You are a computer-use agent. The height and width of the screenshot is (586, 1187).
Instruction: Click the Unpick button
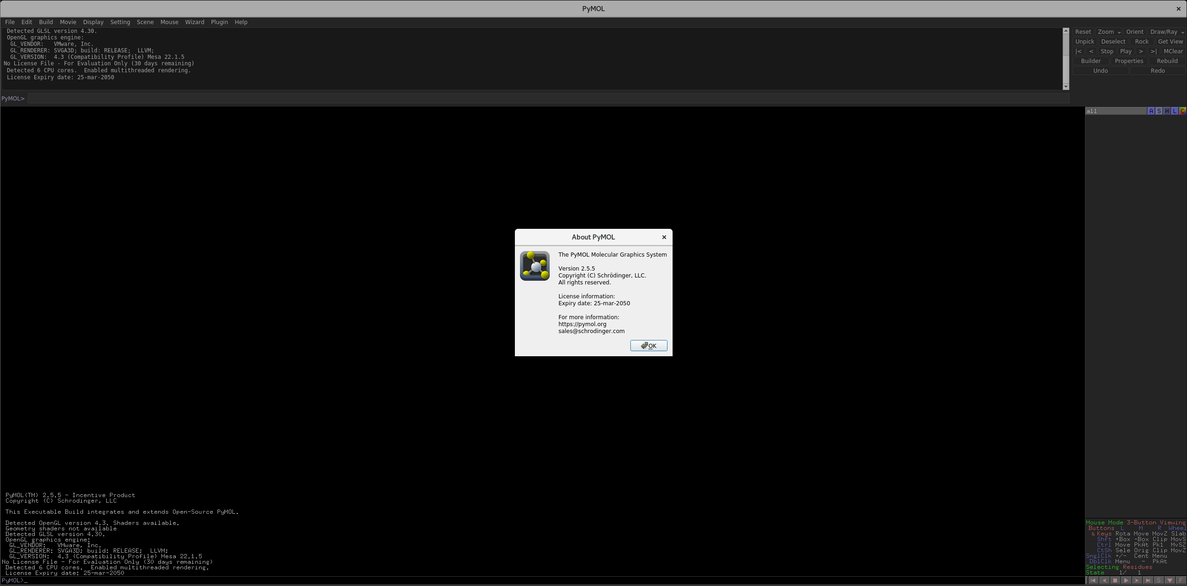point(1084,42)
